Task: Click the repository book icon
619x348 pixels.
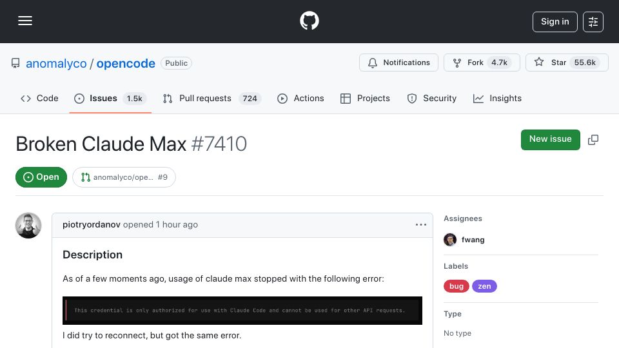Action: point(15,63)
